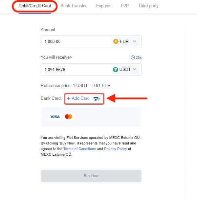Click the Amount field showing 1,000.00

(x=76, y=42)
